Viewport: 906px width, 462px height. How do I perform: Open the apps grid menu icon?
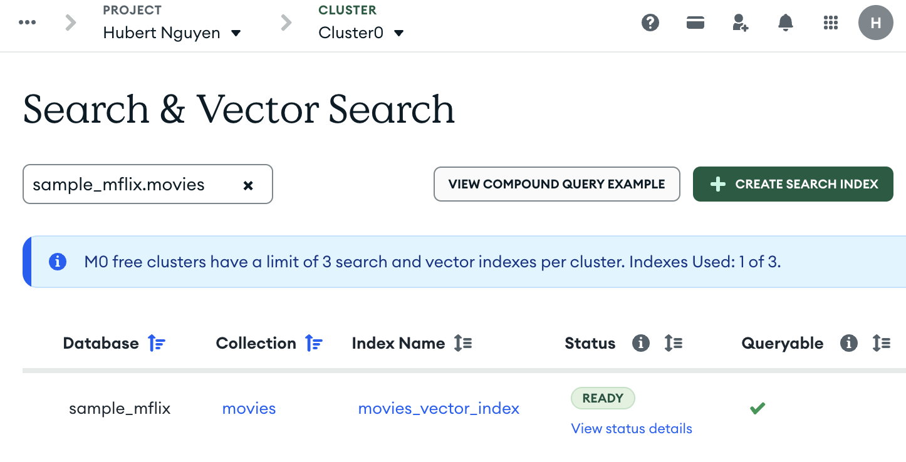830,23
